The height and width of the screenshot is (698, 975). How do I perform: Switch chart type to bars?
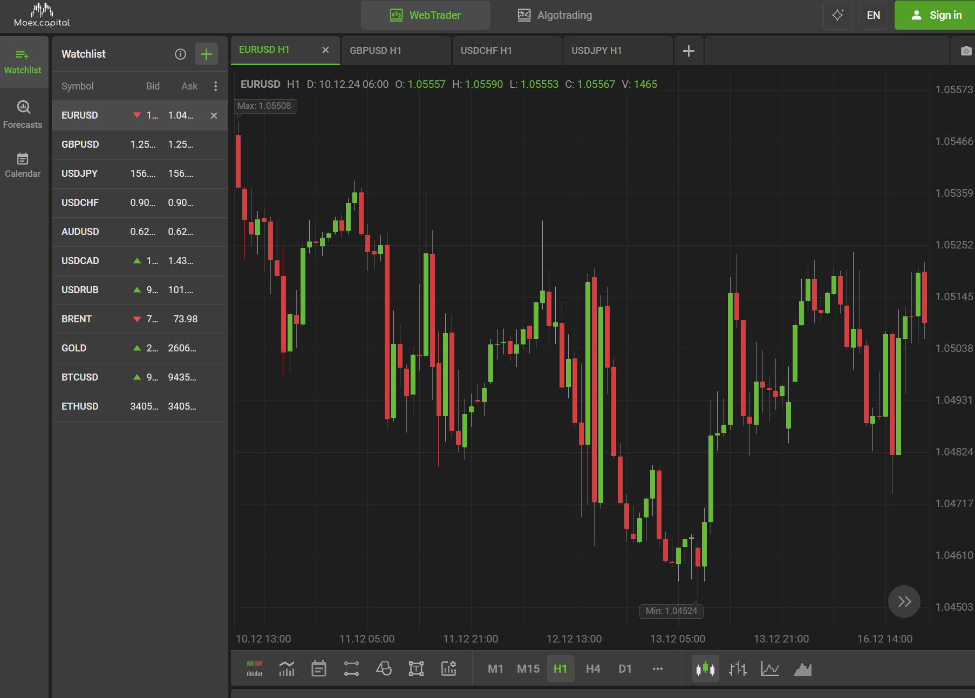click(738, 669)
